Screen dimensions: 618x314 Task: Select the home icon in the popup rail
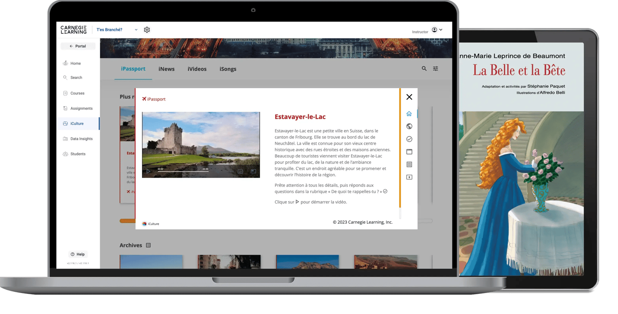pyautogui.click(x=409, y=114)
